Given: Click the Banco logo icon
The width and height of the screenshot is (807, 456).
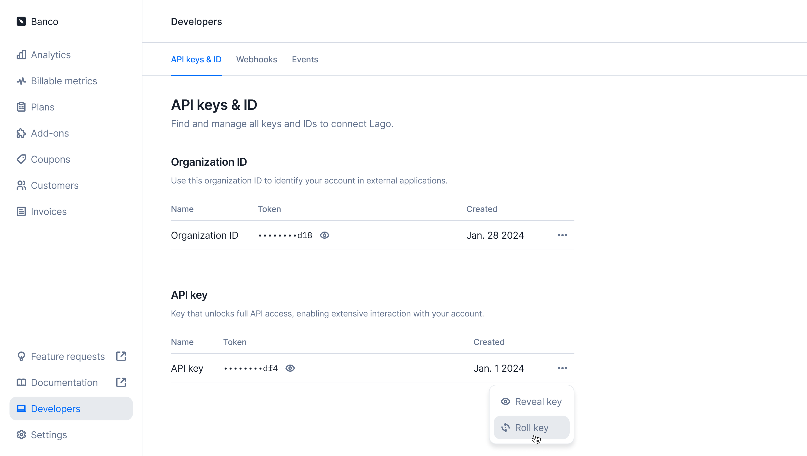Looking at the screenshot, I should [x=21, y=21].
